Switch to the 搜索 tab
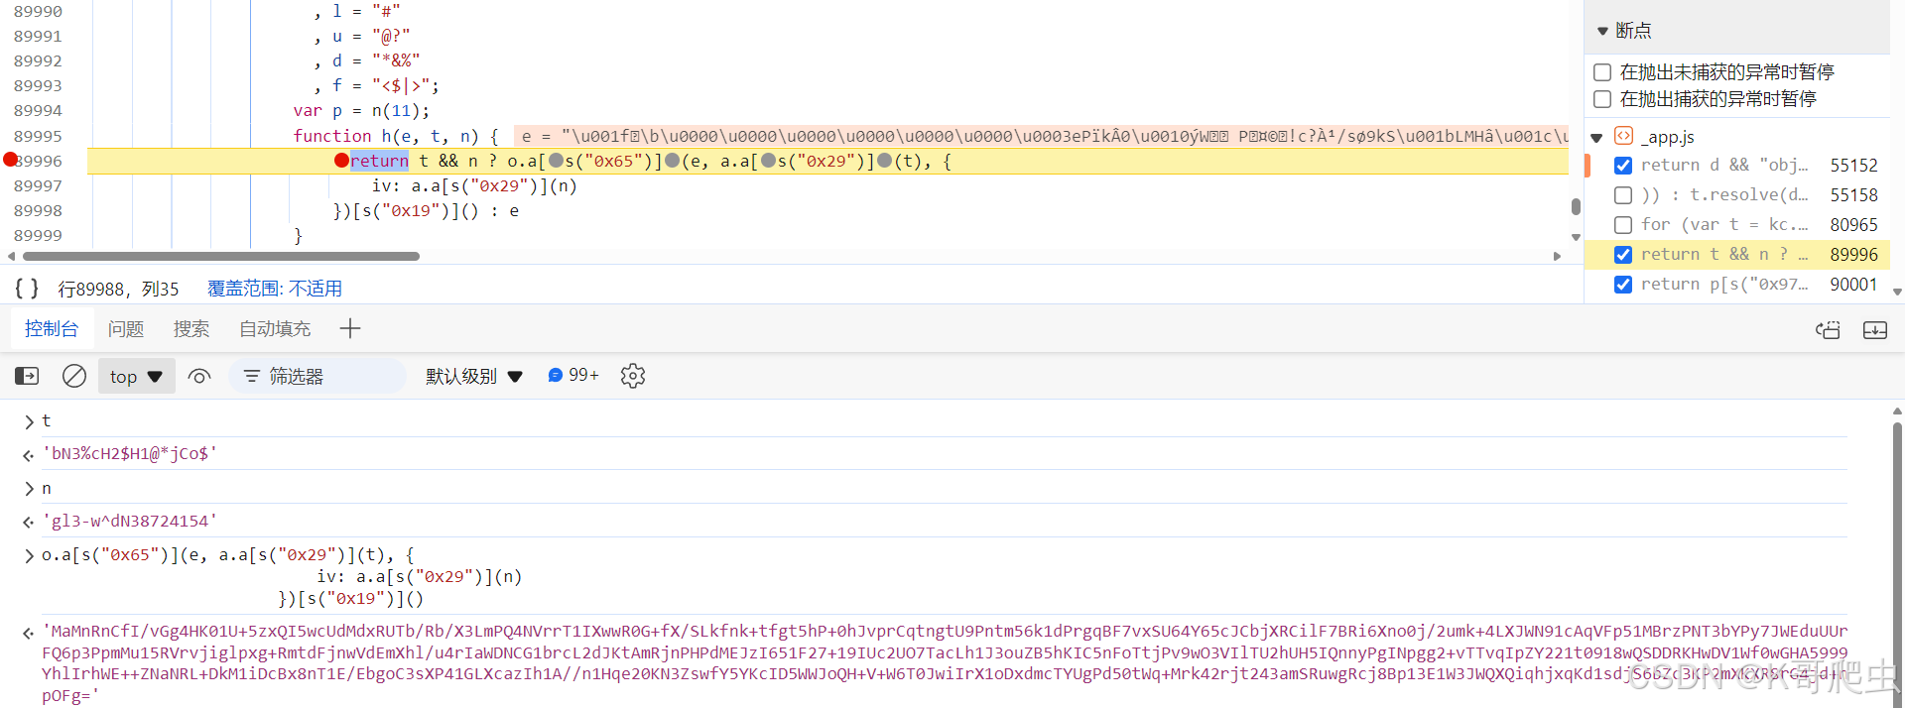This screenshot has height=708, width=1905. pos(191,328)
